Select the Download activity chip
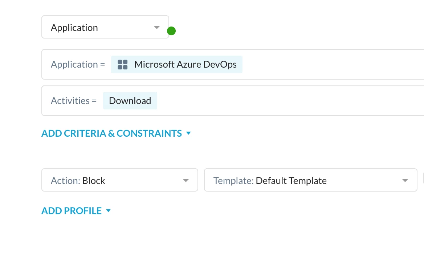The width and height of the screenshot is (424, 253). click(x=130, y=101)
